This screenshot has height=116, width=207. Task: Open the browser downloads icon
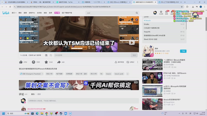(193, 7)
